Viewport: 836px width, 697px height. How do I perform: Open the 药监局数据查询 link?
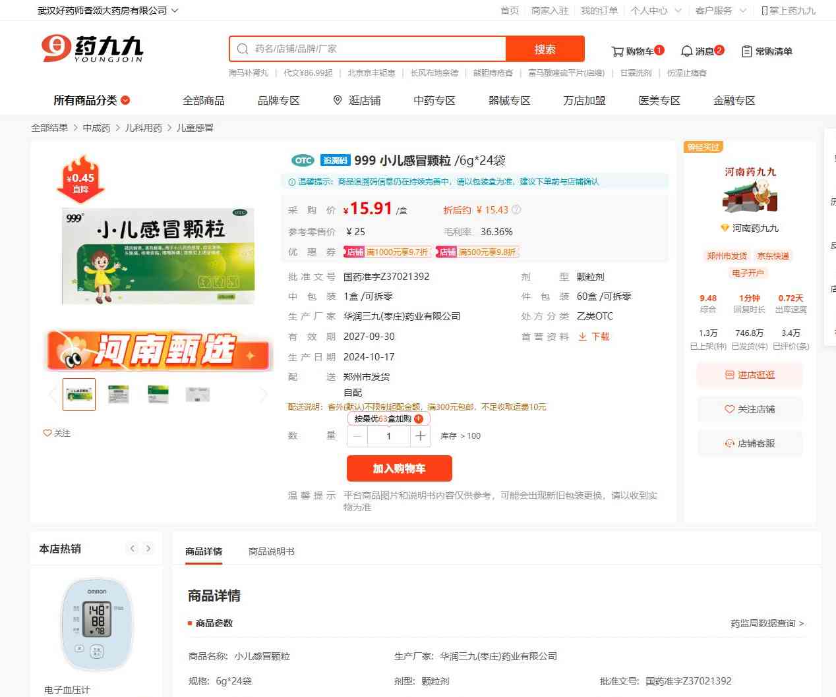[x=767, y=623]
